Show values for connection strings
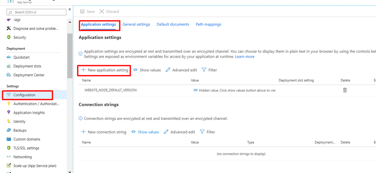 [145, 132]
